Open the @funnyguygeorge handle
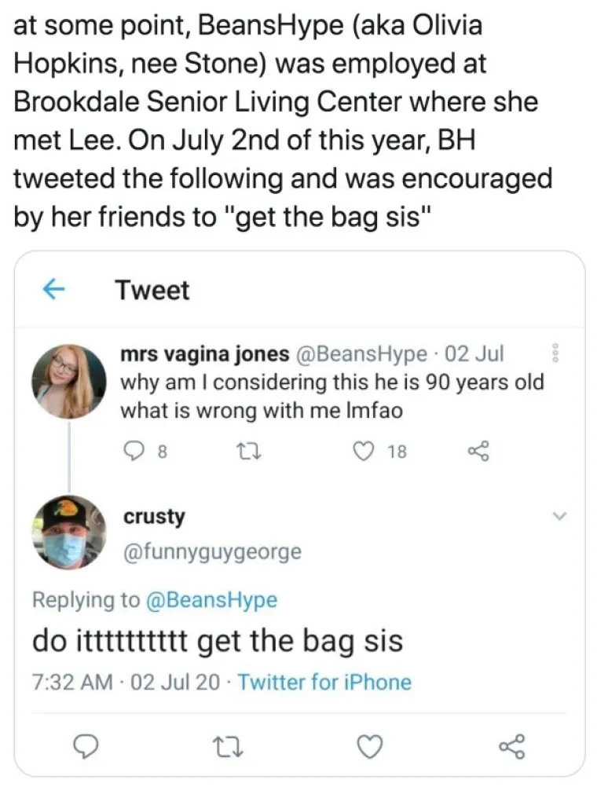597x787 pixels. pyautogui.click(x=211, y=551)
